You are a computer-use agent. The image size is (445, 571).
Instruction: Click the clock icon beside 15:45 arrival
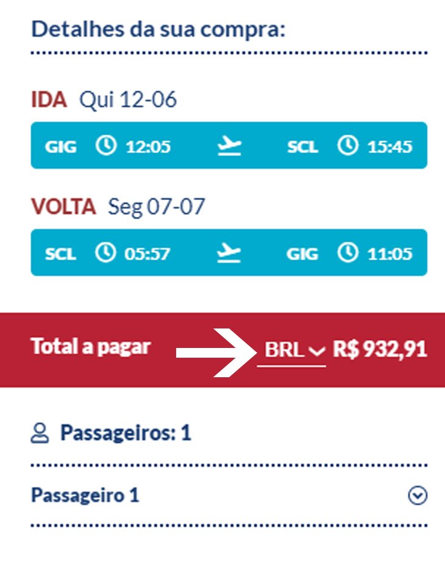(347, 145)
